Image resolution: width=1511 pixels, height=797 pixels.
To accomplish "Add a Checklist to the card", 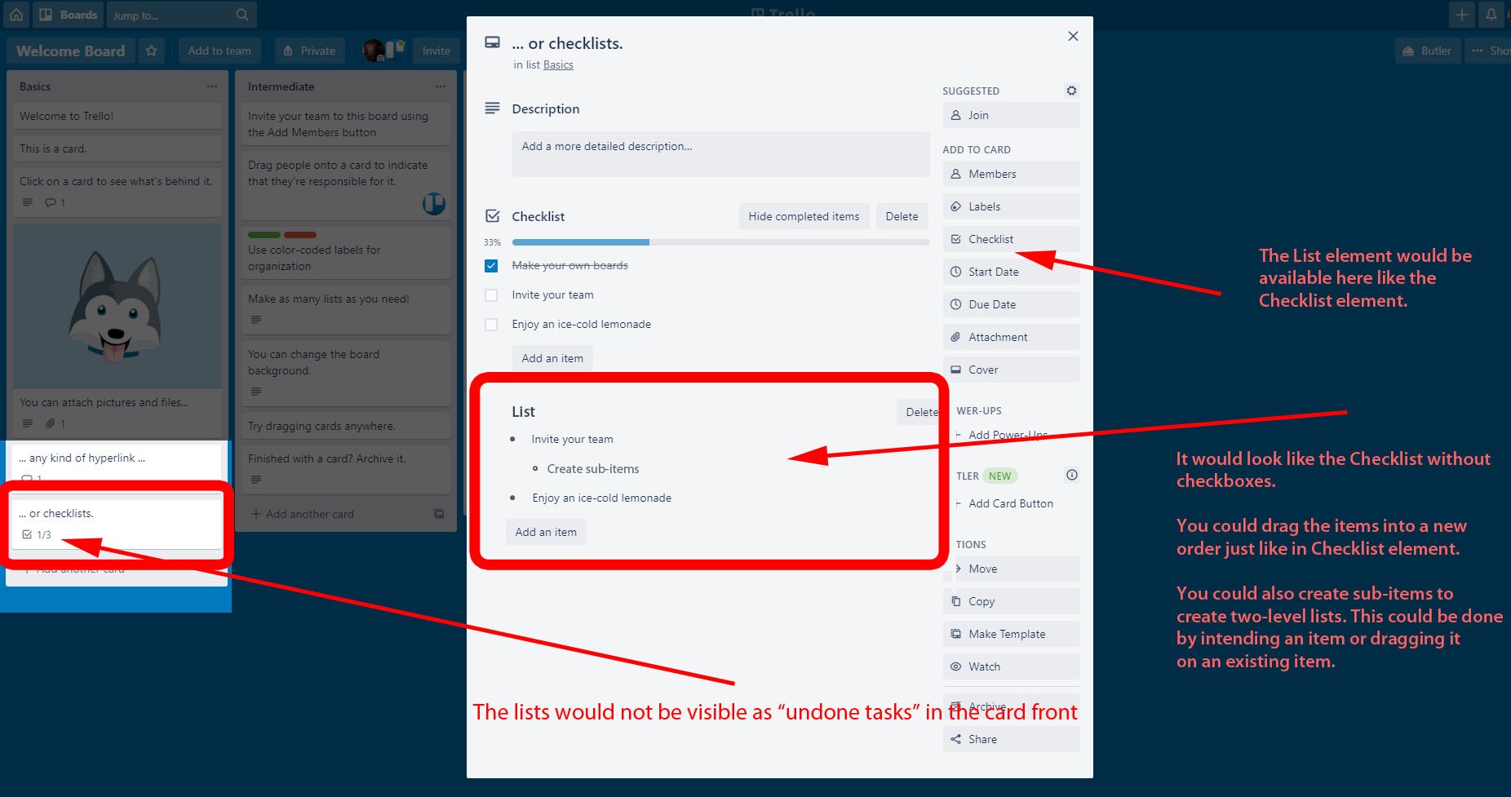I will pyautogui.click(x=1011, y=239).
